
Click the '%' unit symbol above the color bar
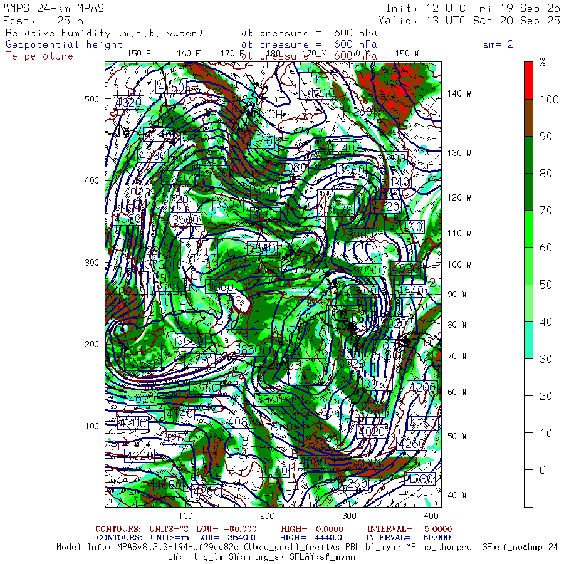[543, 62]
